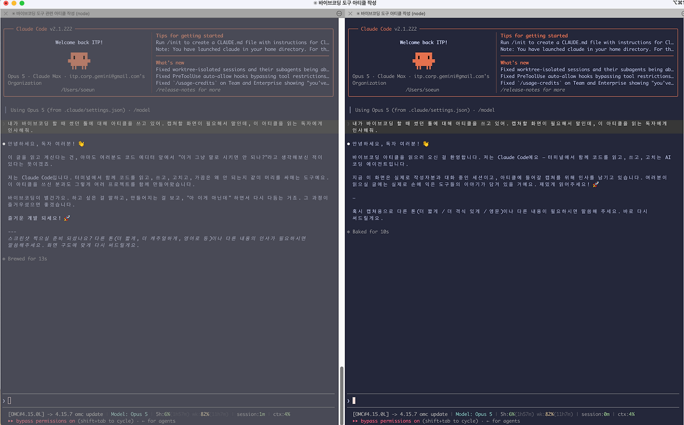Click 'Brewed for 13s' status in left pane
Image resolution: width=684 pixels, height=425 pixels.
28,259
